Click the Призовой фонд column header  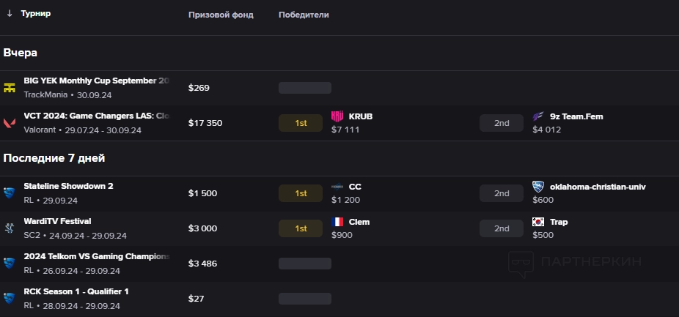click(x=221, y=15)
